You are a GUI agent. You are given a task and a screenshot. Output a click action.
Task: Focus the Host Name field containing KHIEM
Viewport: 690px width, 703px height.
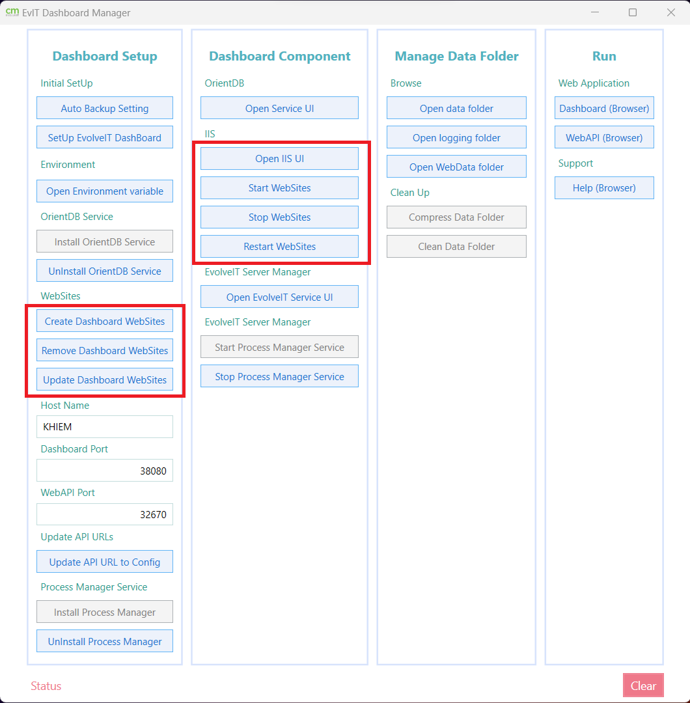(x=104, y=426)
